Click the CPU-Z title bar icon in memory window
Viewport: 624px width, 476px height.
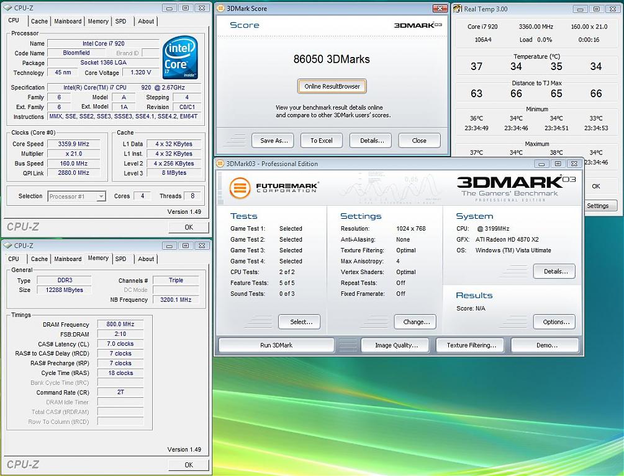(7, 245)
